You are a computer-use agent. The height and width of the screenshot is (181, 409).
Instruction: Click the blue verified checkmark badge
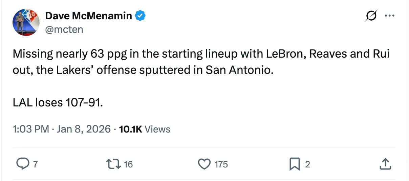141,16
